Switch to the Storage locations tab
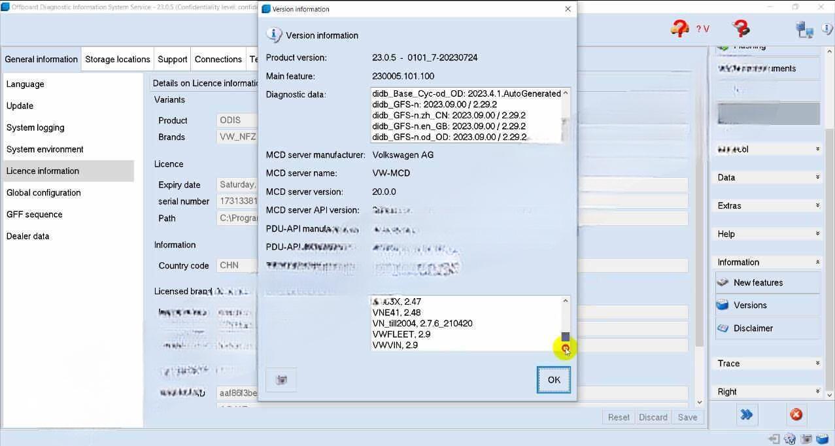 (118, 60)
